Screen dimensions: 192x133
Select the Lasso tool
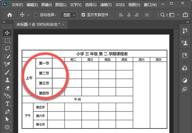7,48
